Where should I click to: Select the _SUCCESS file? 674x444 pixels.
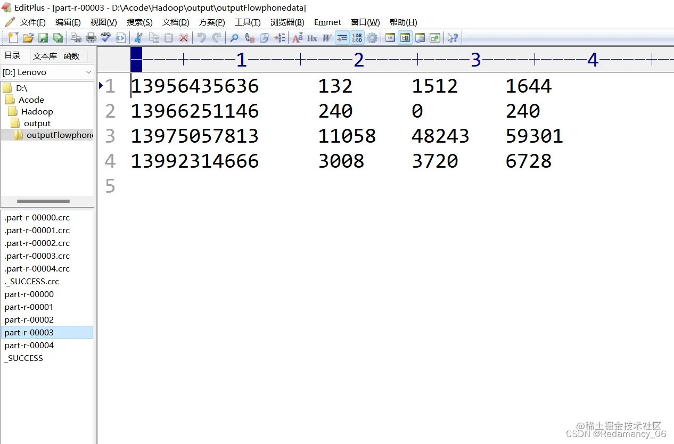coord(23,358)
